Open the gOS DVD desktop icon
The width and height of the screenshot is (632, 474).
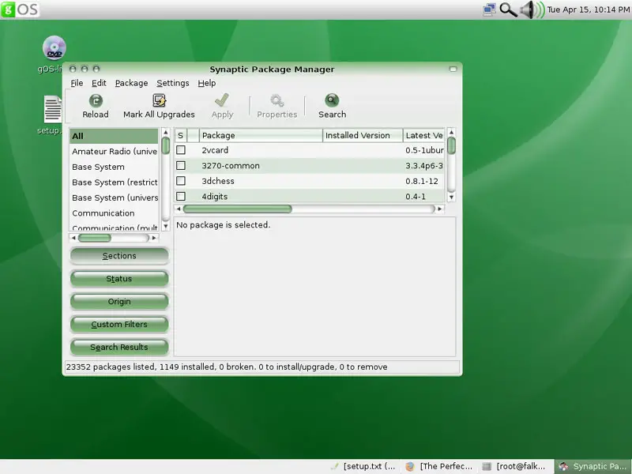pyautogui.click(x=54, y=47)
